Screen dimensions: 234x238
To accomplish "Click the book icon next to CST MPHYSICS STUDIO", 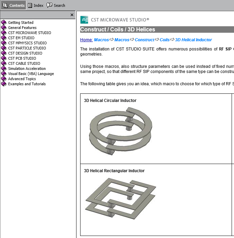I will (x=4, y=43).
